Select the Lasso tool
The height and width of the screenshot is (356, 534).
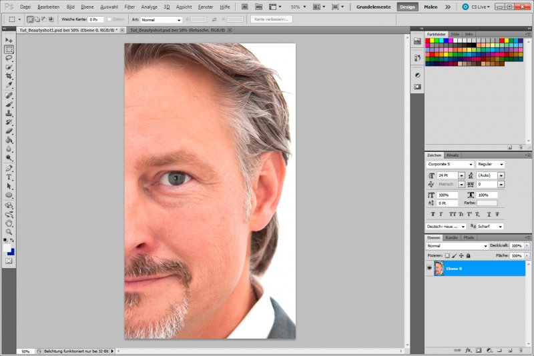point(9,59)
